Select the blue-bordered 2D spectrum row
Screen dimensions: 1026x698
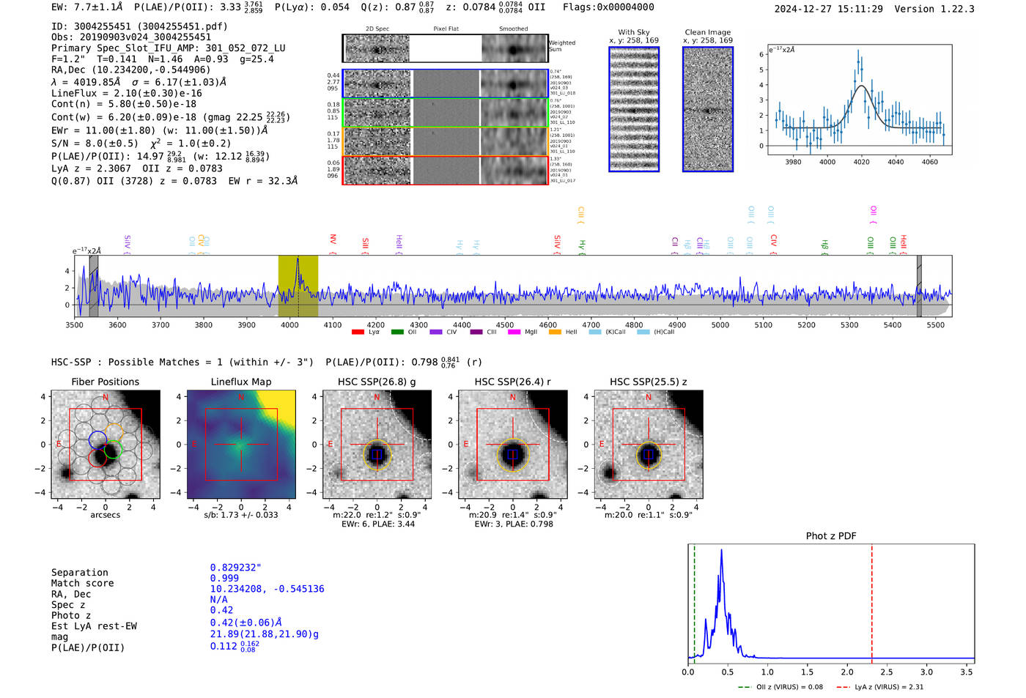(446, 83)
